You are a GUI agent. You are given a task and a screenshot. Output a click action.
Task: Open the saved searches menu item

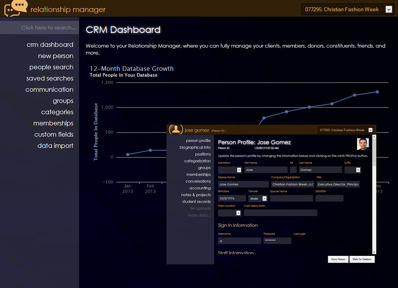pyautogui.click(x=50, y=79)
